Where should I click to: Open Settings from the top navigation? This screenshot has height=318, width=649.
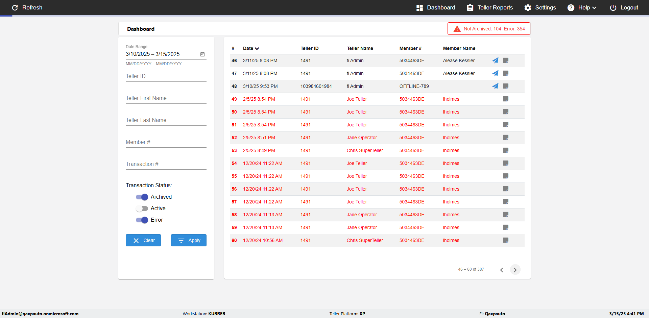point(540,8)
